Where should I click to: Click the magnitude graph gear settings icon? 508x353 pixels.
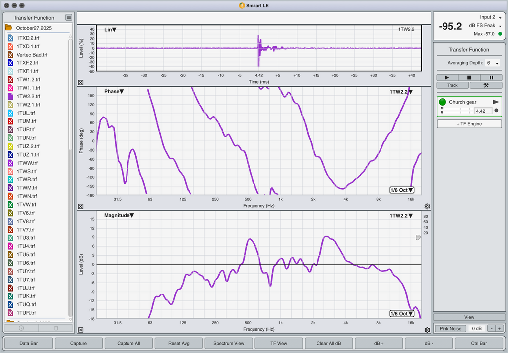pyautogui.click(x=427, y=330)
